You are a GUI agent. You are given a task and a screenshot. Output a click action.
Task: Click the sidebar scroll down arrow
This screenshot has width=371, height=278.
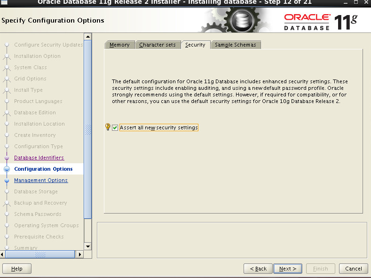coord(88,246)
